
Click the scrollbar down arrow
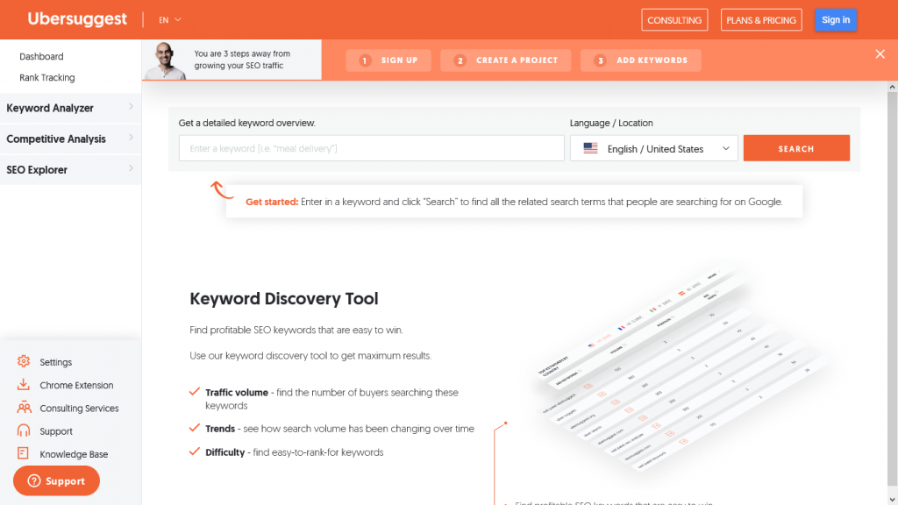(x=892, y=500)
